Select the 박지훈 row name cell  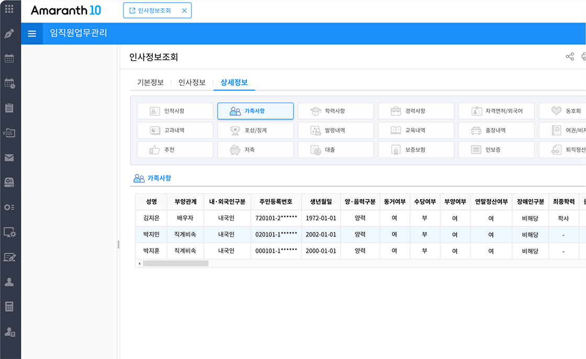[151, 251]
